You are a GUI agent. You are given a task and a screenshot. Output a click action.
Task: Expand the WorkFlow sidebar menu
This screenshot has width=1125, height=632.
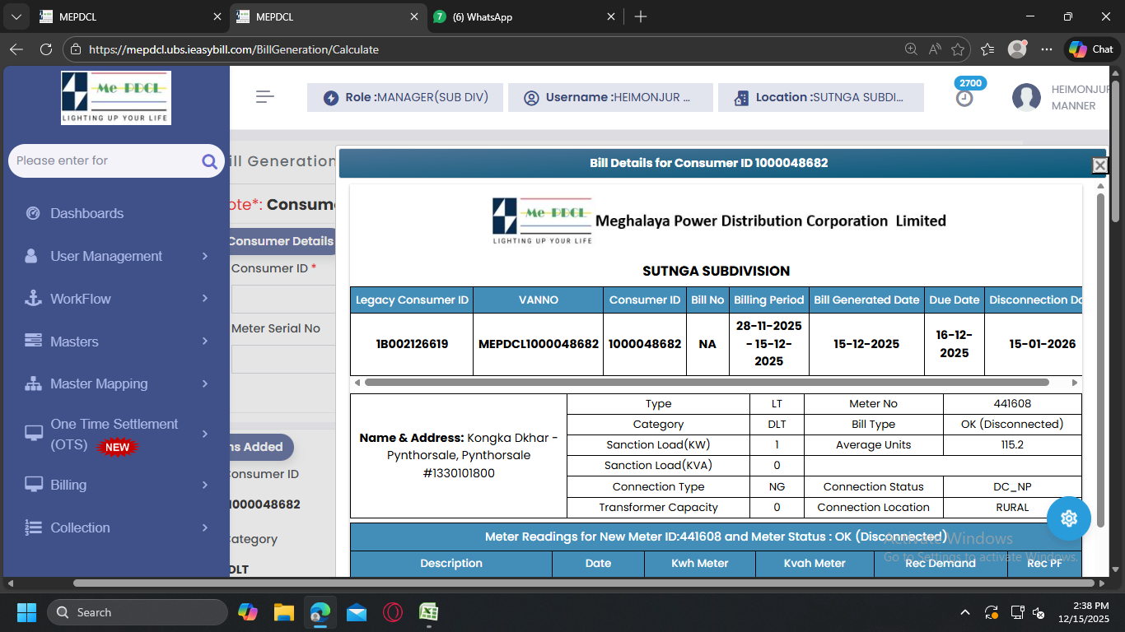81,299
